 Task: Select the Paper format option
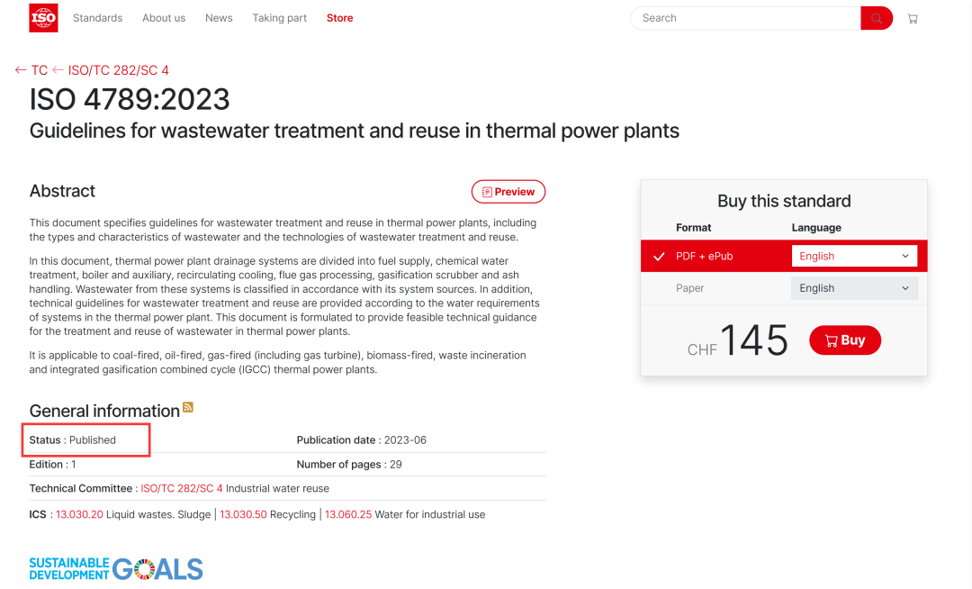690,288
